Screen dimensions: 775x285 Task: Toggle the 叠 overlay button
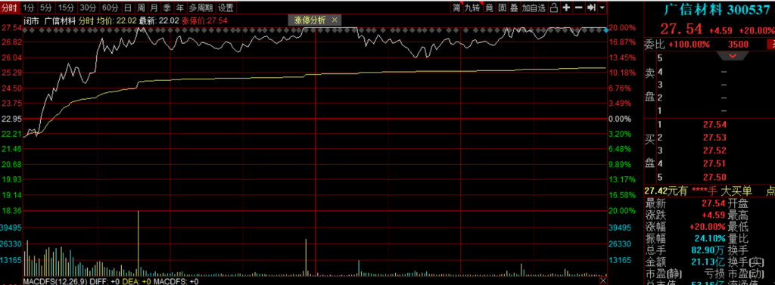tap(514, 8)
